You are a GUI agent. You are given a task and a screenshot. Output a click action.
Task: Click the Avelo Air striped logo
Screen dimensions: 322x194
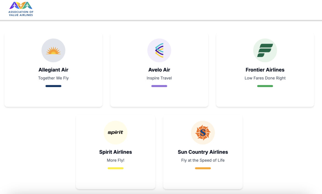(159, 50)
